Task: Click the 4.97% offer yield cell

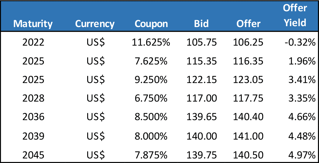Action: click(x=301, y=155)
